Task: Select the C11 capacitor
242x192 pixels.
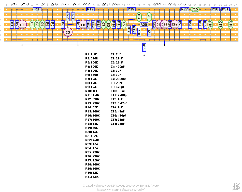Action: tap(149, 17)
